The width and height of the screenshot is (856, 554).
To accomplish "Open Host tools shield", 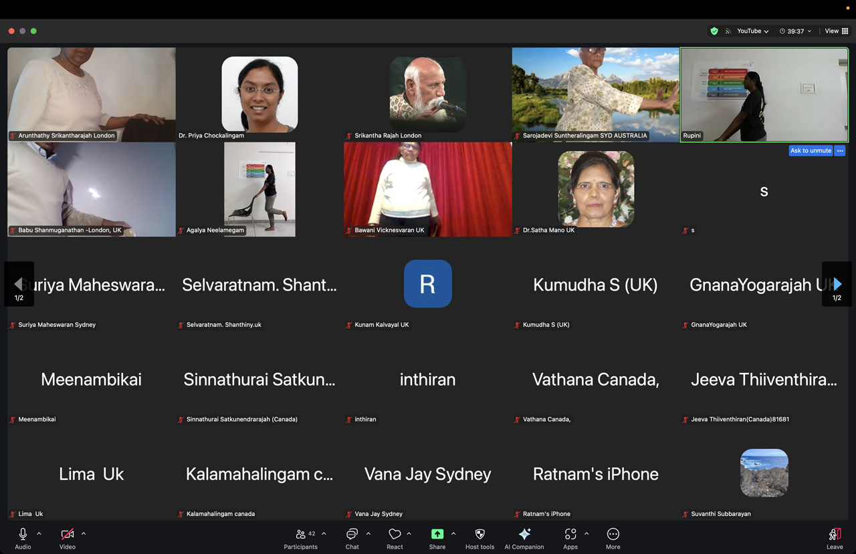I will [479, 539].
